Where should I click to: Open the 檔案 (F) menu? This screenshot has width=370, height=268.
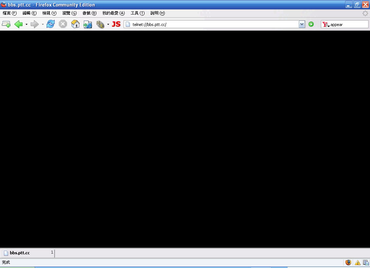click(10, 13)
